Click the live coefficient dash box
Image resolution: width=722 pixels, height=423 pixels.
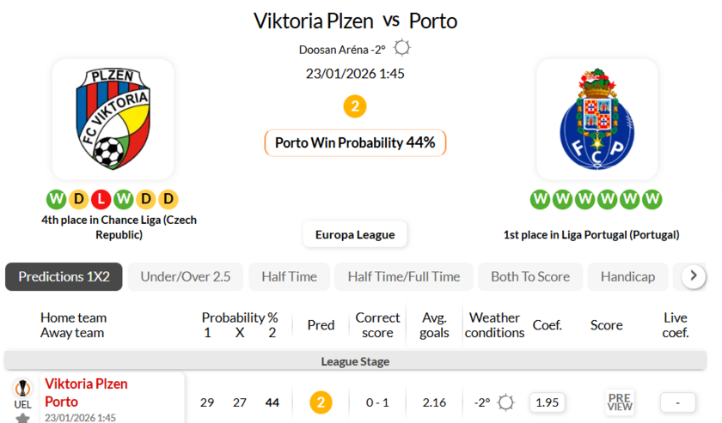pos(677,402)
